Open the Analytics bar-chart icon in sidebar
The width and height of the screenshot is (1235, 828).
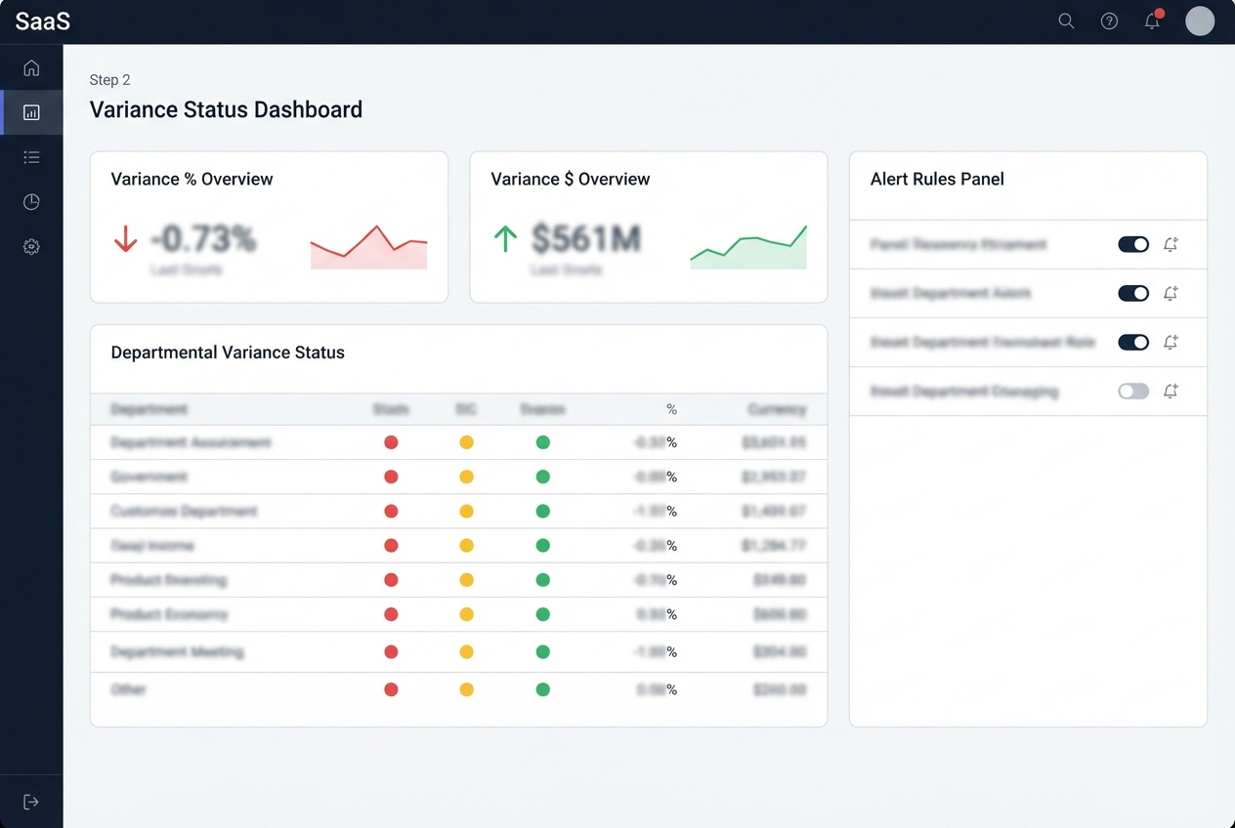click(x=31, y=111)
